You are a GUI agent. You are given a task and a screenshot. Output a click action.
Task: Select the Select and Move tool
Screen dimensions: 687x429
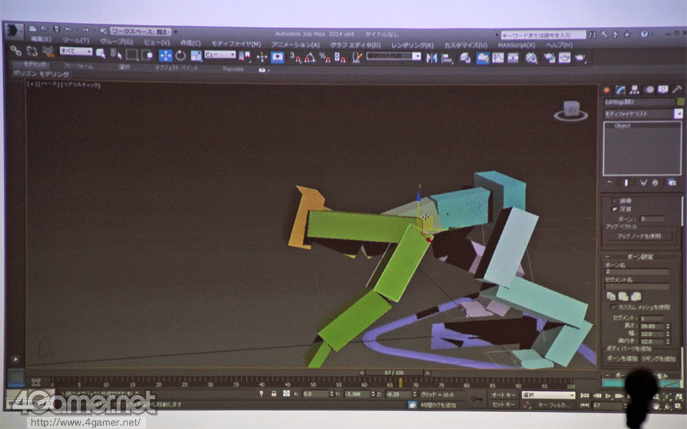click(165, 56)
